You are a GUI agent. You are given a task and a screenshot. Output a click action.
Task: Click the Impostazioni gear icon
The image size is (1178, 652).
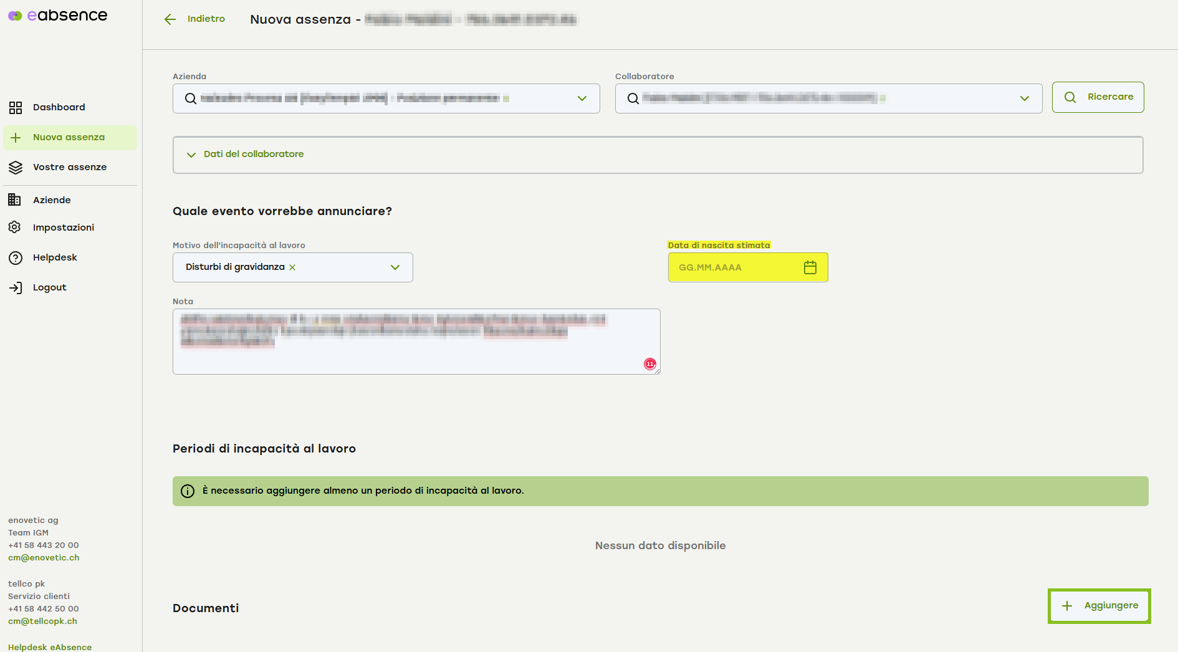(x=16, y=228)
